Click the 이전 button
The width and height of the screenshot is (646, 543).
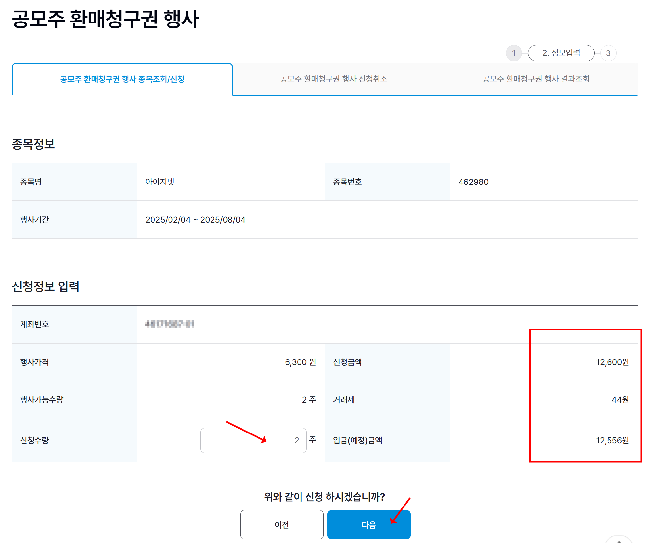coord(281,525)
